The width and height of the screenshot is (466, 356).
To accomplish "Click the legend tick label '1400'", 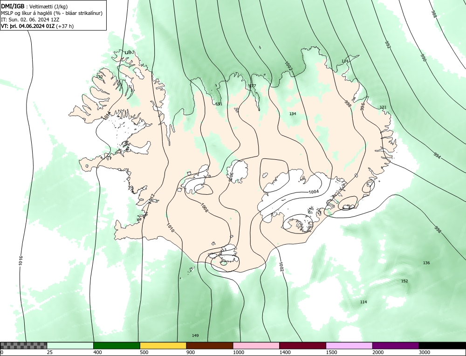I will click(x=285, y=352).
